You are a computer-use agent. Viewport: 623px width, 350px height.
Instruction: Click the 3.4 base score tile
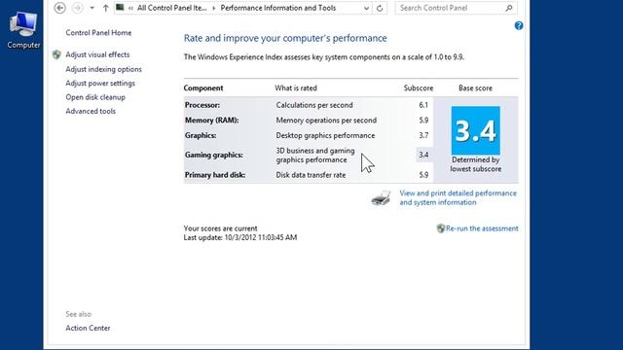click(476, 130)
